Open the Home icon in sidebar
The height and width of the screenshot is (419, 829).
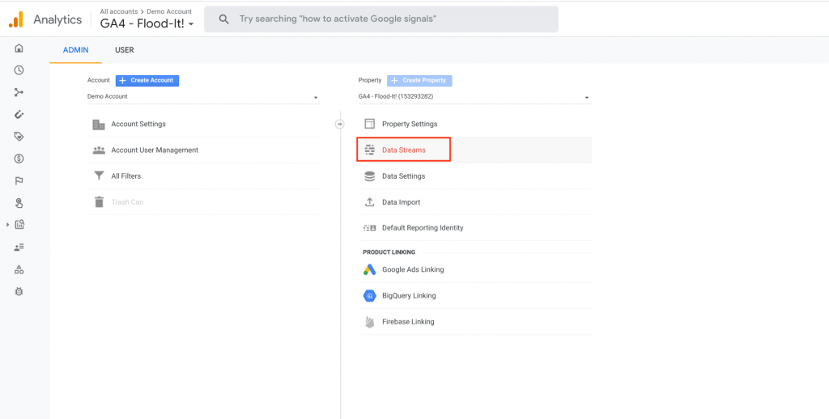pyautogui.click(x=19, y=49)
